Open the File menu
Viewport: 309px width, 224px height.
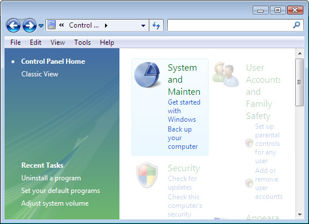coord(16,43)
